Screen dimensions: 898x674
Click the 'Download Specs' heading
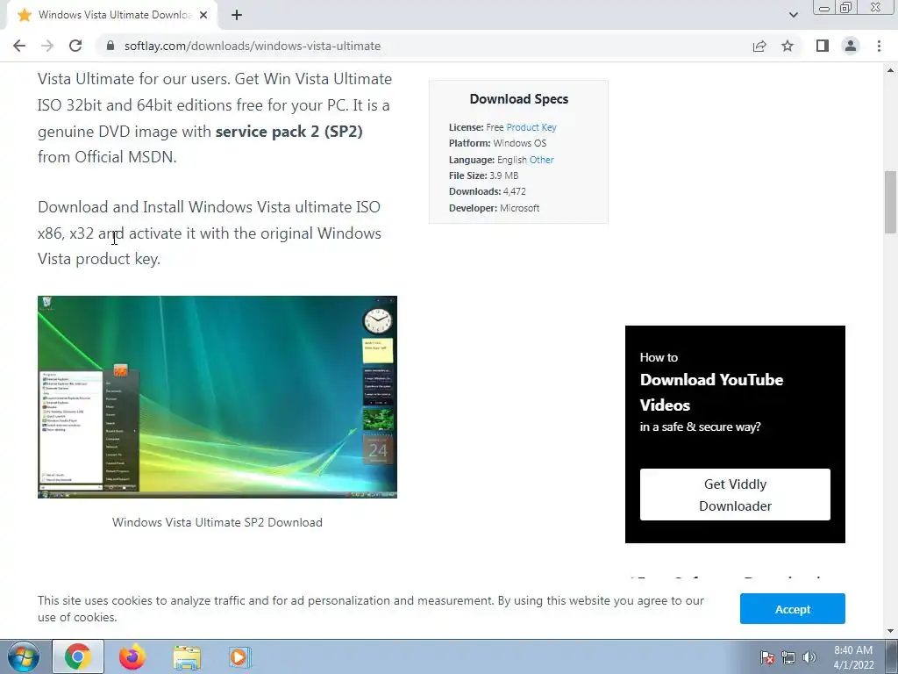[x=519, y=98]
